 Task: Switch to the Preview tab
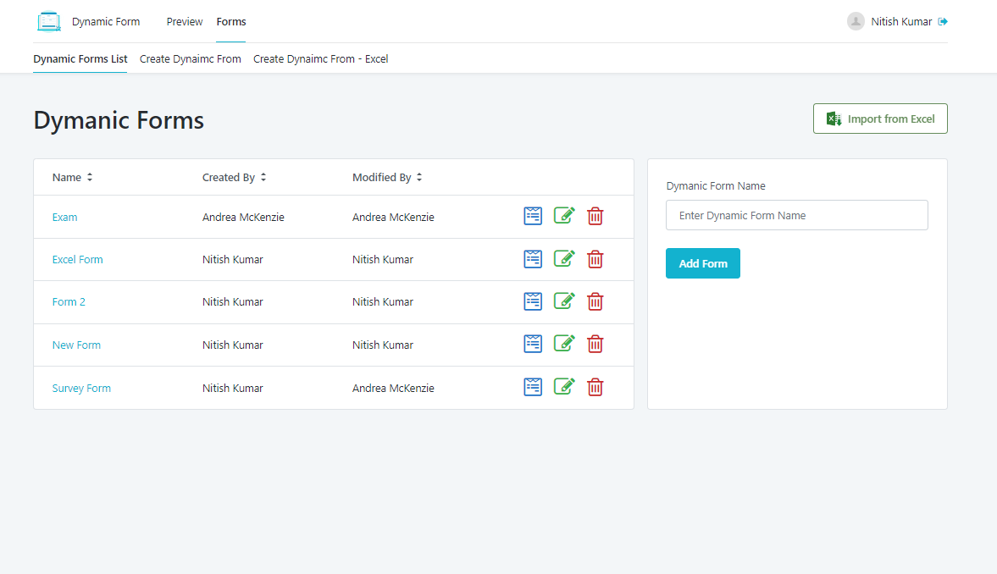(184, 21)
